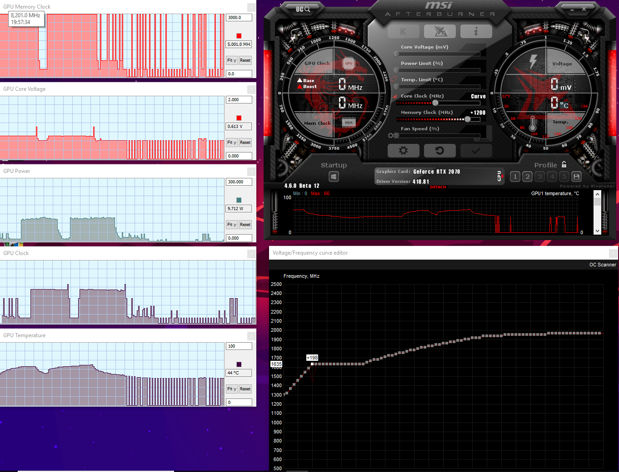Click the bars icon next to Core Clock
This screenshot has height=472, width=619.
pyautogui.click(x=394, y=96)
